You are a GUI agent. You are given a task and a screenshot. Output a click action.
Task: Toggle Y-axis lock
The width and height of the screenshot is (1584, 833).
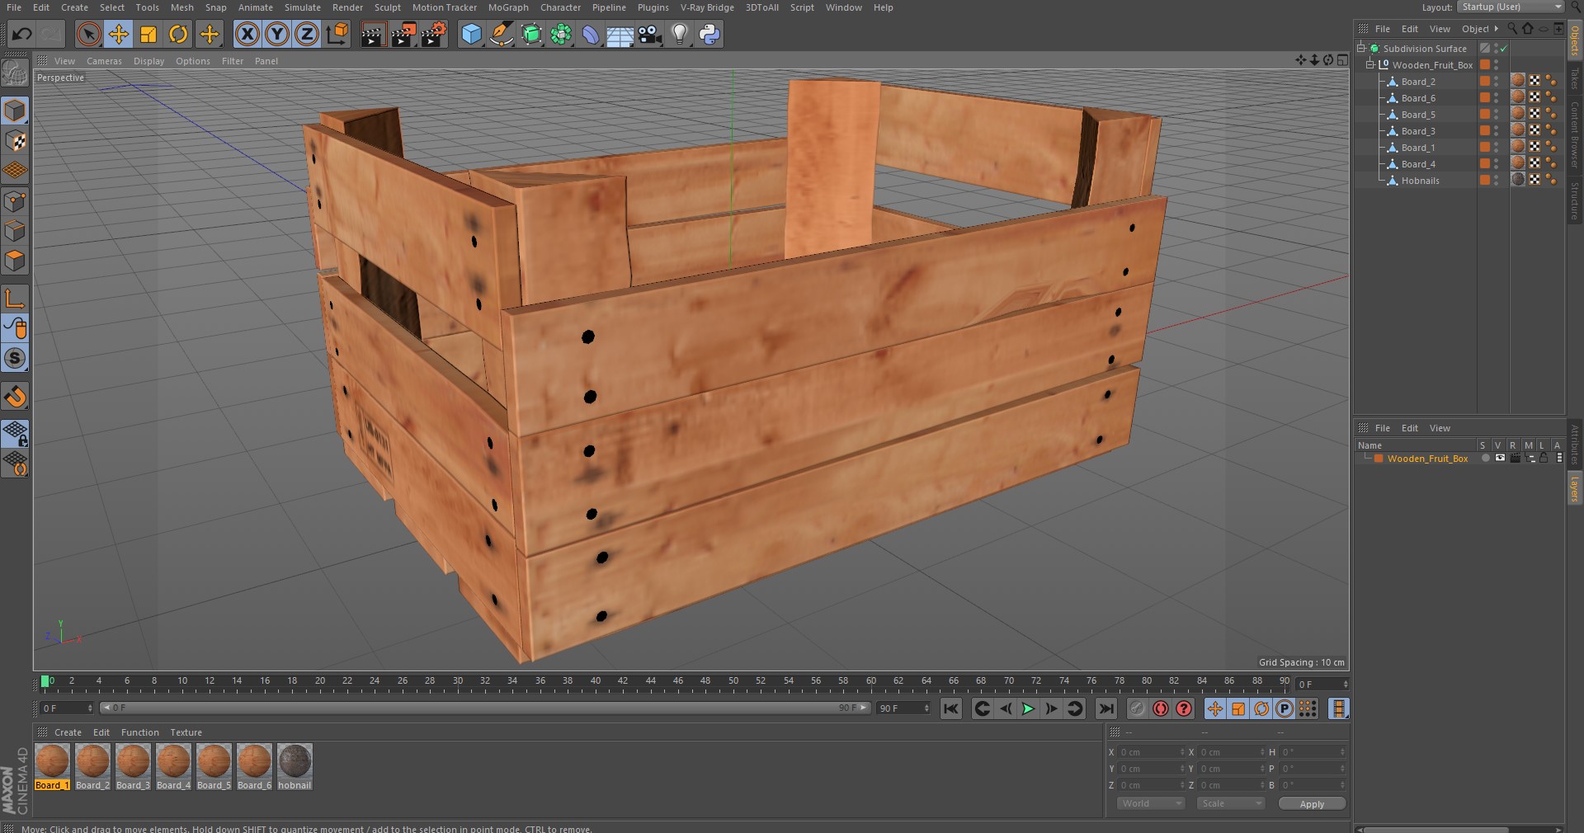(x=277, y=34)
